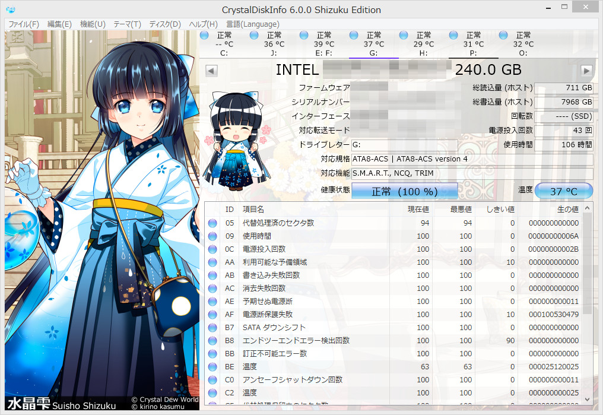Click the 正常 (100 %) health status button

[x=405, y=191]
